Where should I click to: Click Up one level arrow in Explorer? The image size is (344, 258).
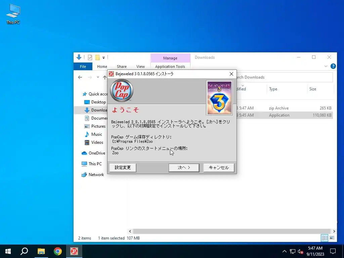[x=105, y=77]
